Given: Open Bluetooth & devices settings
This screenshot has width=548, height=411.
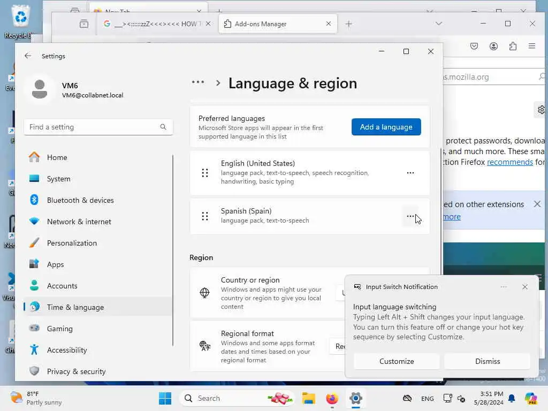Looking at the screenshot, I should click(x=98, y=200).
